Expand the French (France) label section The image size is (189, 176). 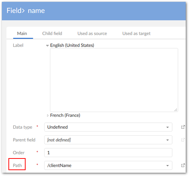click(48, 115)
